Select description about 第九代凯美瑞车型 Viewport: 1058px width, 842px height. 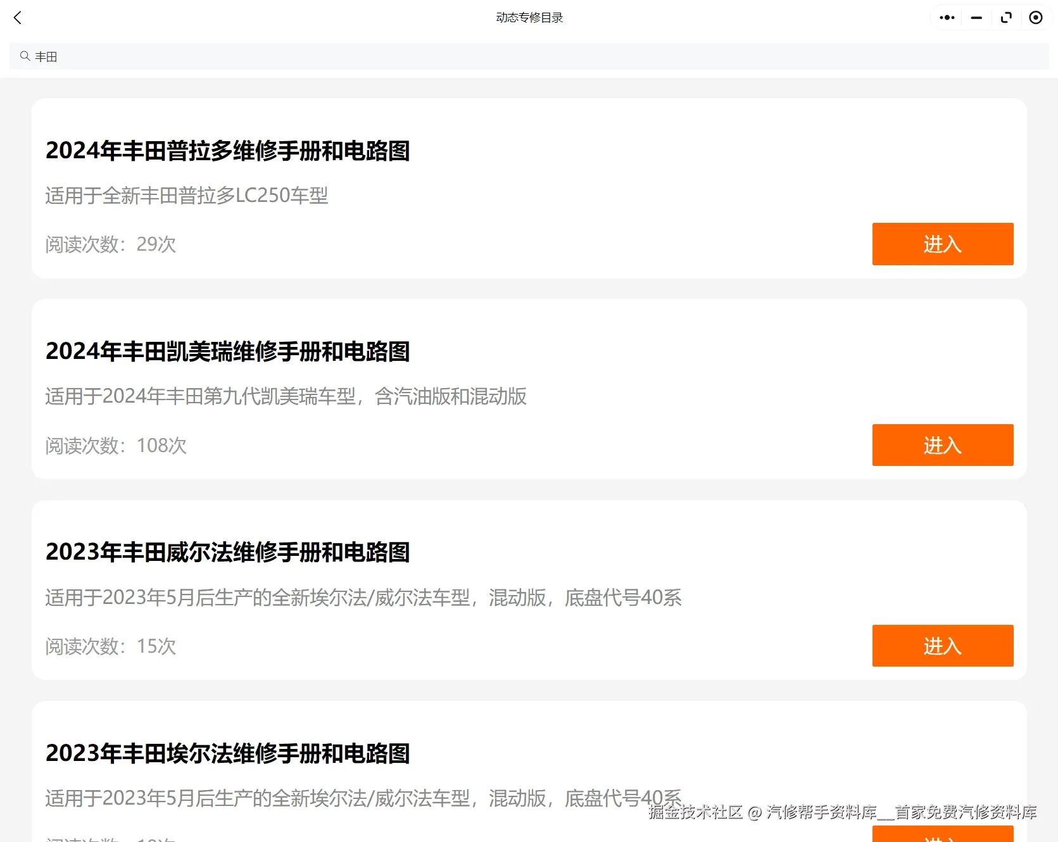pyautogui.click(x=286, y=396)
